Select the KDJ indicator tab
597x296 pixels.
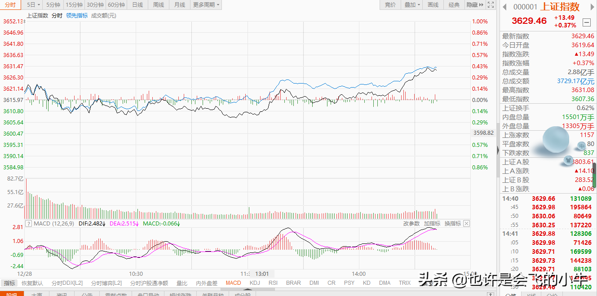pos(255,283)
